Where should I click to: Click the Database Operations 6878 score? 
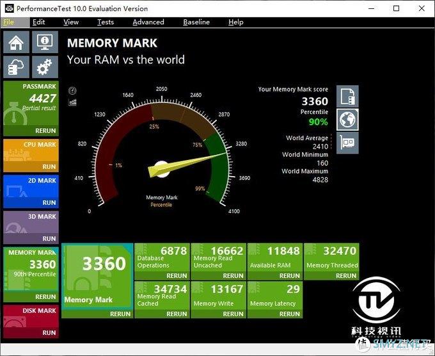click(174, 251)
